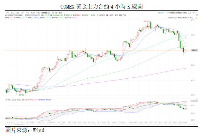This screenshot has width=204, height=139.
Task: Click the MA120 value 4140.5
Action: 61,18
